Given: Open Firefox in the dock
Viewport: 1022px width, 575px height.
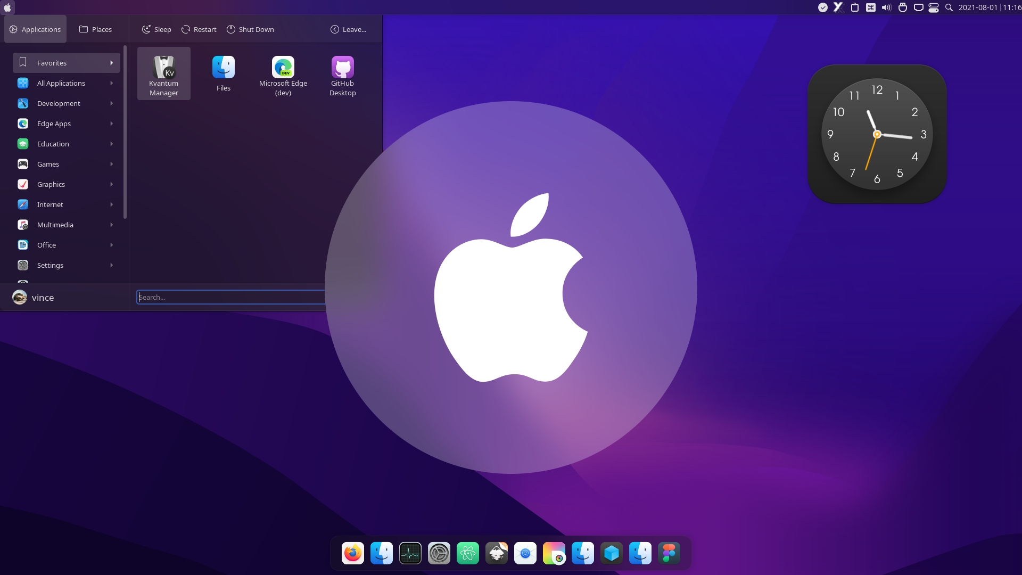Looking at the screenshot, I should coord(352,553).
